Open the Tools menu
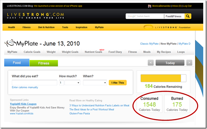This screenshot has width=207, height=129. click(x=65, y=27)
